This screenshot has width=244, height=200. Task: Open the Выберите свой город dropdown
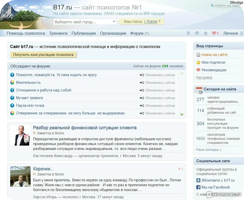(x=85, y=22)
